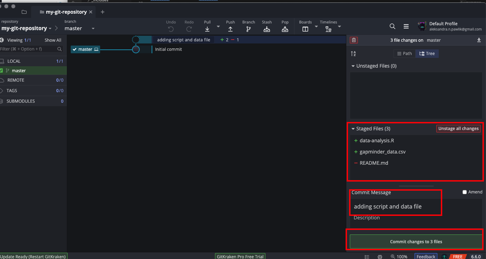Image resolution: width=486 pixels, height=259 pixels.
Task: Expand the SUBMODULES section
Action: click(33, 101)
